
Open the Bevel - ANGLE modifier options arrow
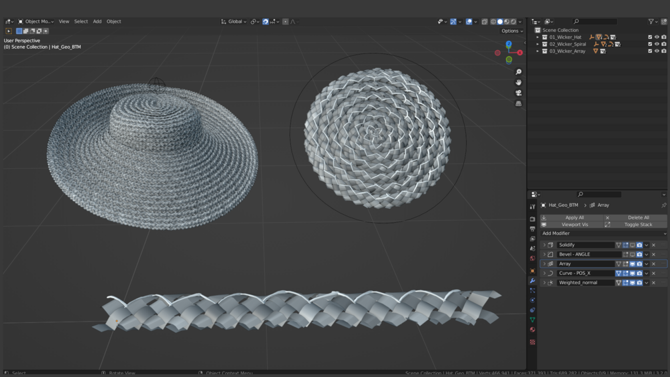point(647,254)
